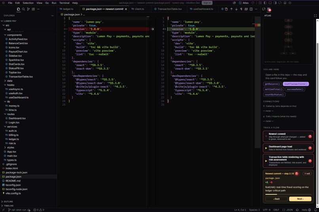This screenshot has height=212, width=319.
Task: Open Explorer panel more actions ellipsis
Action: point(53,16)
